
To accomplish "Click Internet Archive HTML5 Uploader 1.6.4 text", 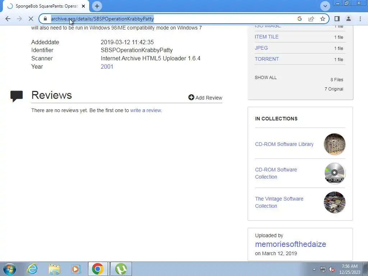I will click(151, 59).
